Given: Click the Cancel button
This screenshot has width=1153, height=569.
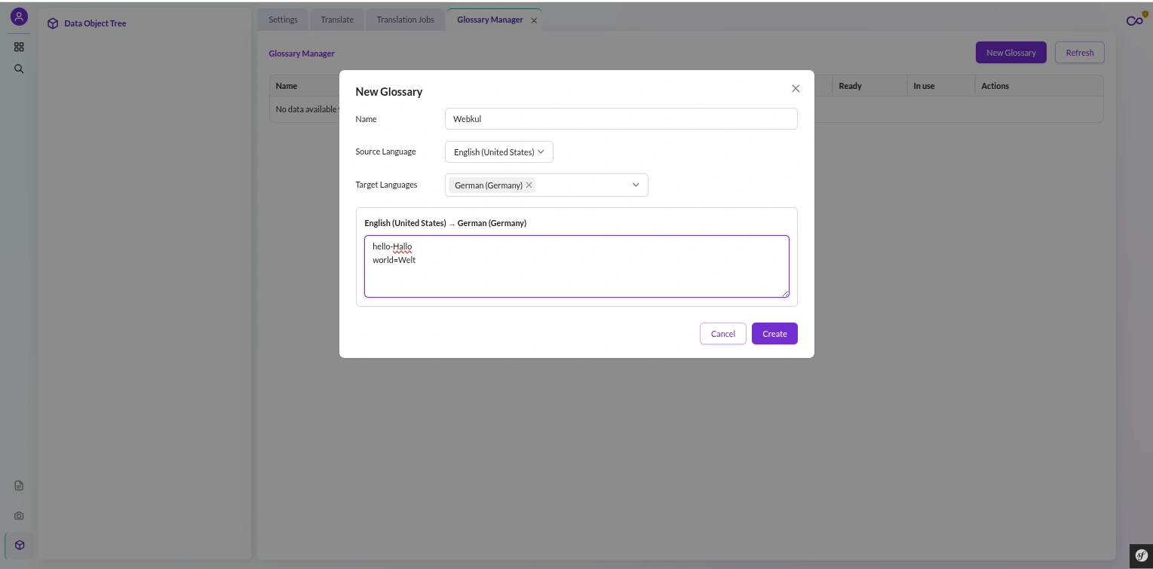Looking at the screenshot, I should (x=723, y=334).
